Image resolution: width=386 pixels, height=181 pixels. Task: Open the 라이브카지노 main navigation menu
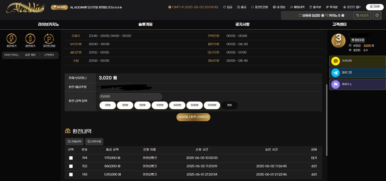48,24
